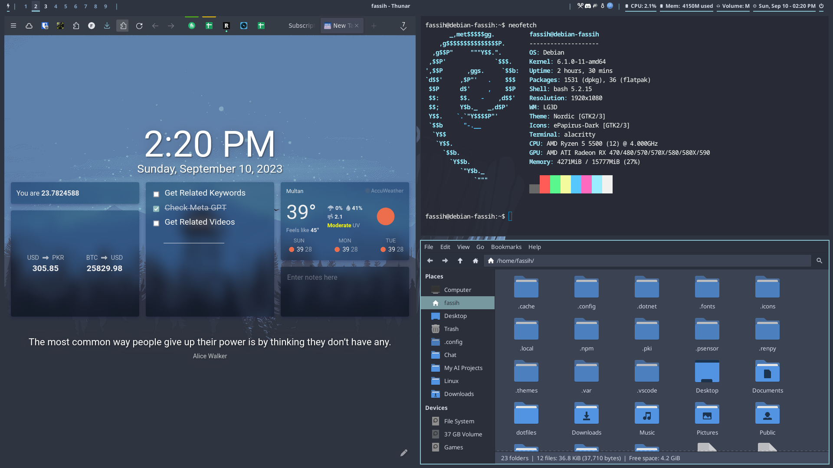The height and width of the screenshot is (468, 833).
Task: Select Games device in sidebar
Action: pyautogui.click(x=458, y=447)
